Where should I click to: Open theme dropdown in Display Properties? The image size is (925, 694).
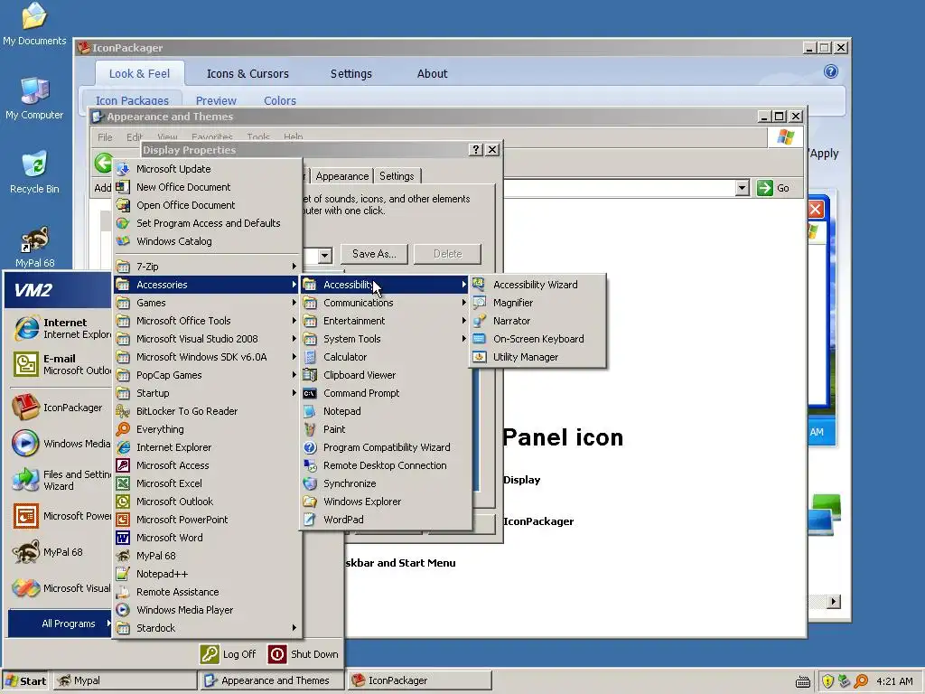324,256
